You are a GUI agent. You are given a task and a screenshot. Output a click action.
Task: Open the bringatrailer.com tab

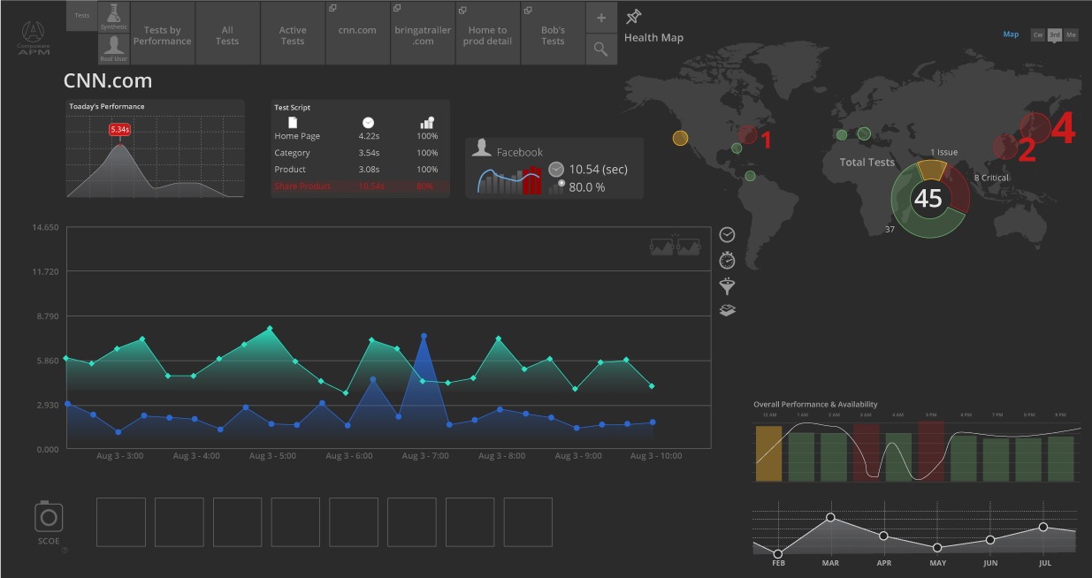(423, 35)
